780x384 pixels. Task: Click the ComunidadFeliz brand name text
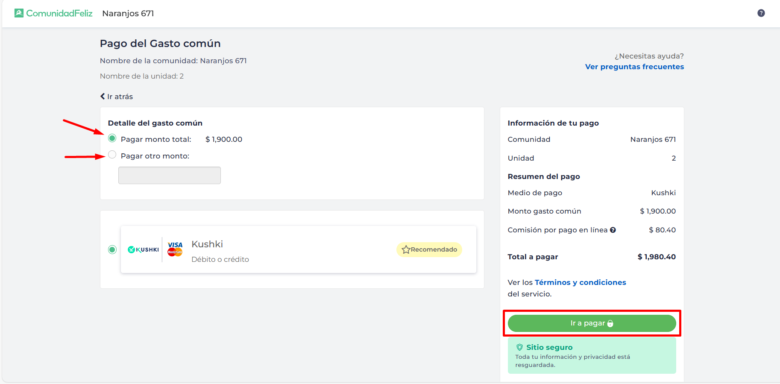pyautogui.click(x=59, y=13)
